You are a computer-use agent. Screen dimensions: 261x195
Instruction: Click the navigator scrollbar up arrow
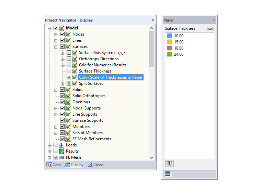[151, 28]
